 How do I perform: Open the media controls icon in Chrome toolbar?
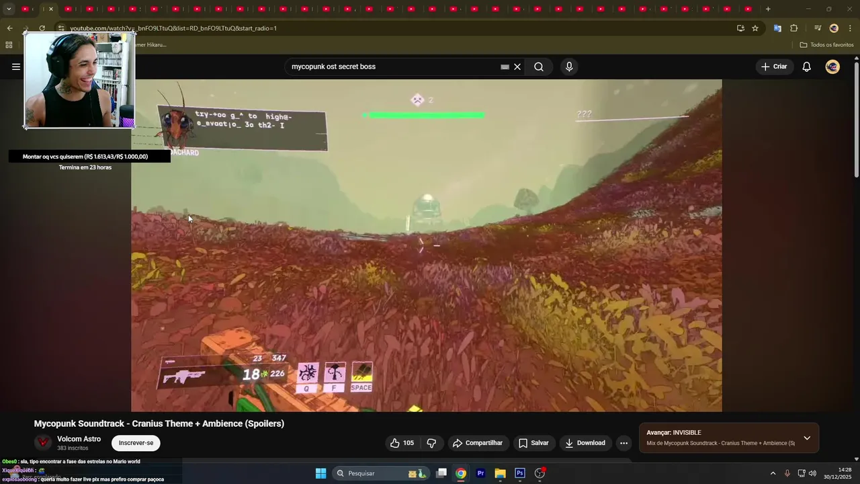click(x=818, y=28)
